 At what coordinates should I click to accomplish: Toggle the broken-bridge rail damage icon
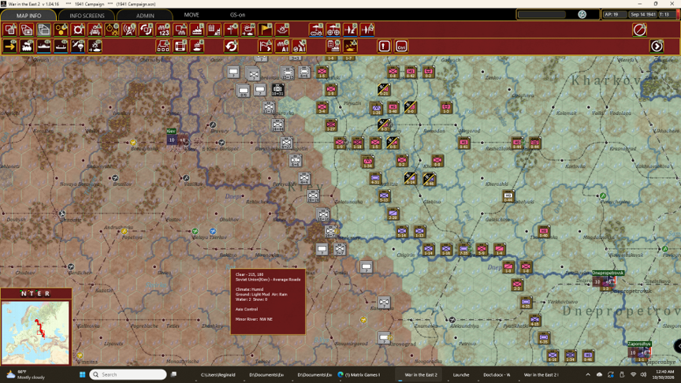click(95, 30)
